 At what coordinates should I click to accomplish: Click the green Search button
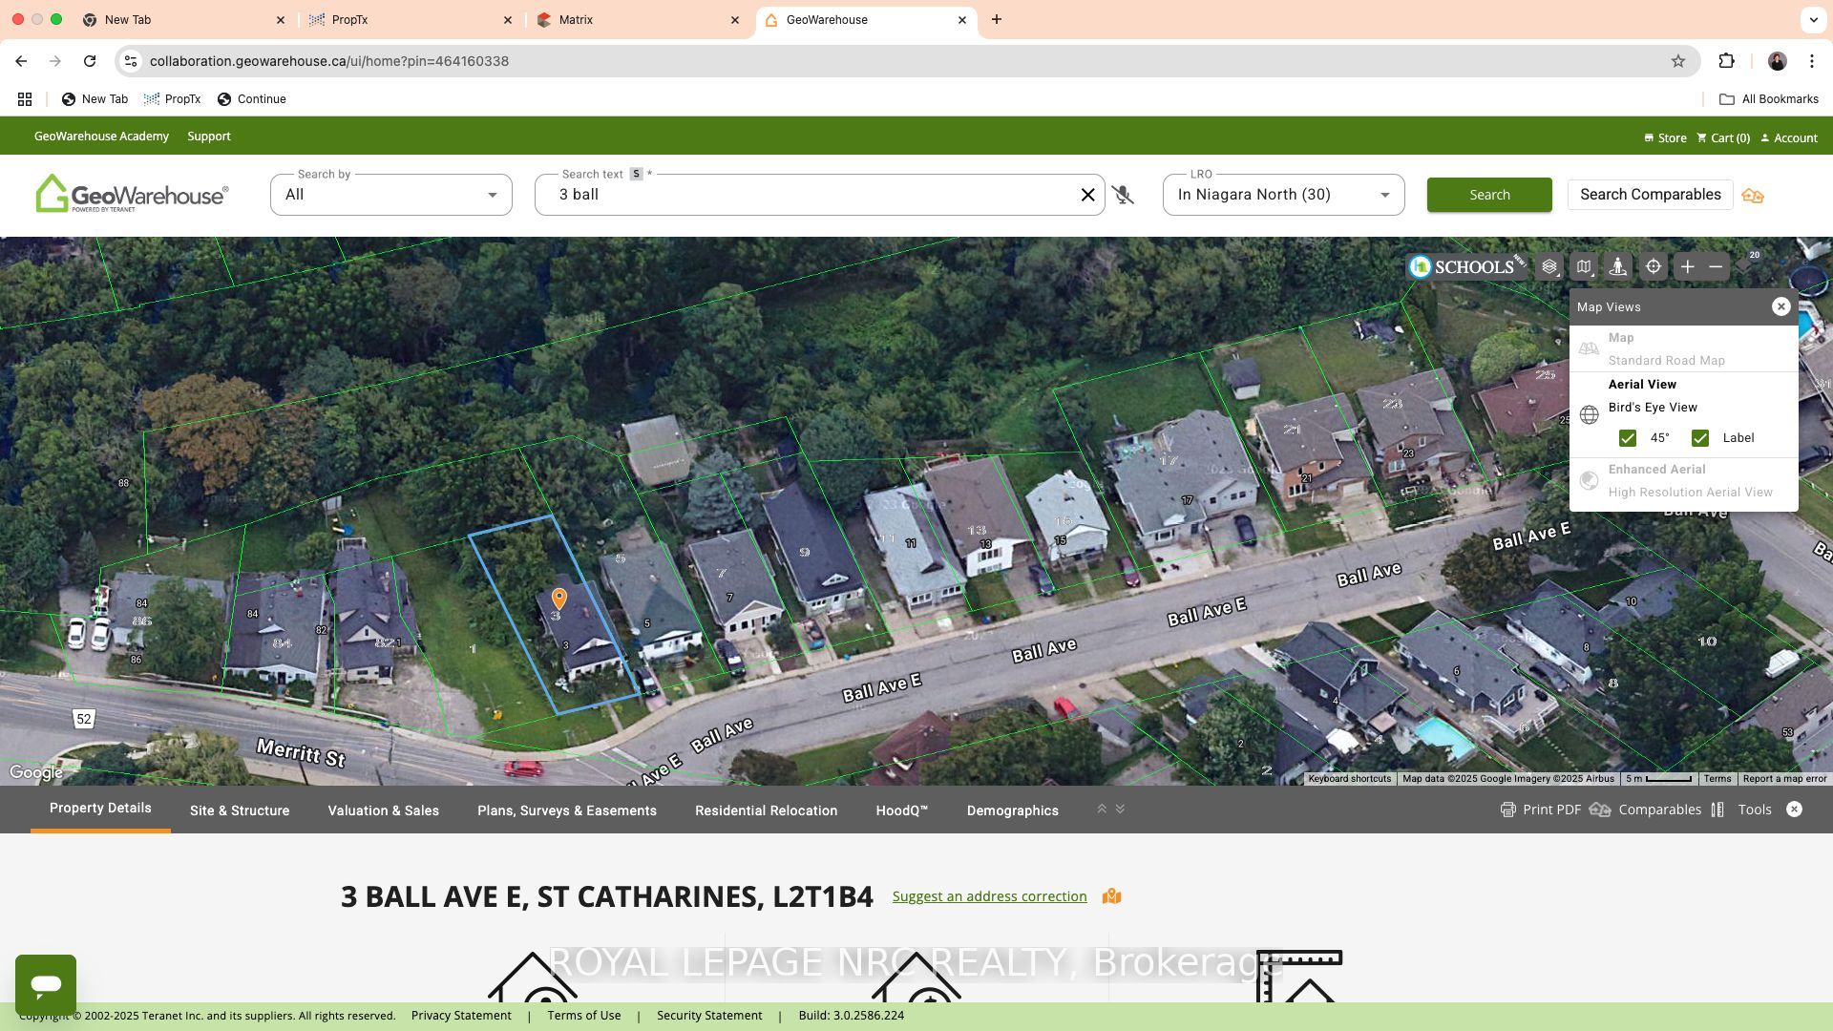click(x=1489, y=195)
